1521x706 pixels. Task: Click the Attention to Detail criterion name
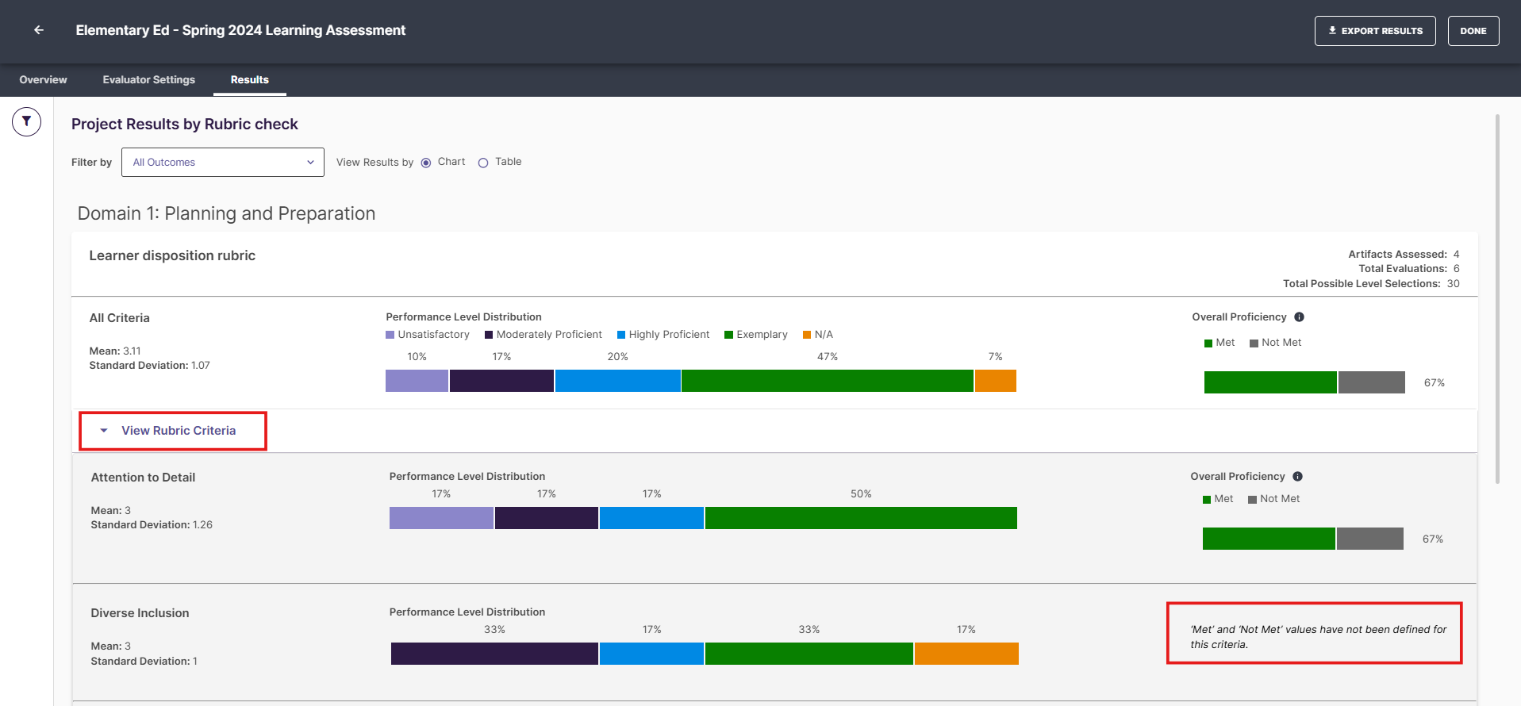pyautogui.click(x=143, y=478)
